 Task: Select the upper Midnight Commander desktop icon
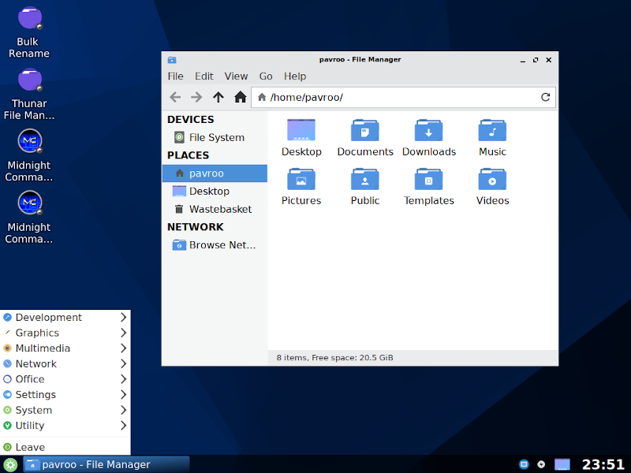pos(29,156)
